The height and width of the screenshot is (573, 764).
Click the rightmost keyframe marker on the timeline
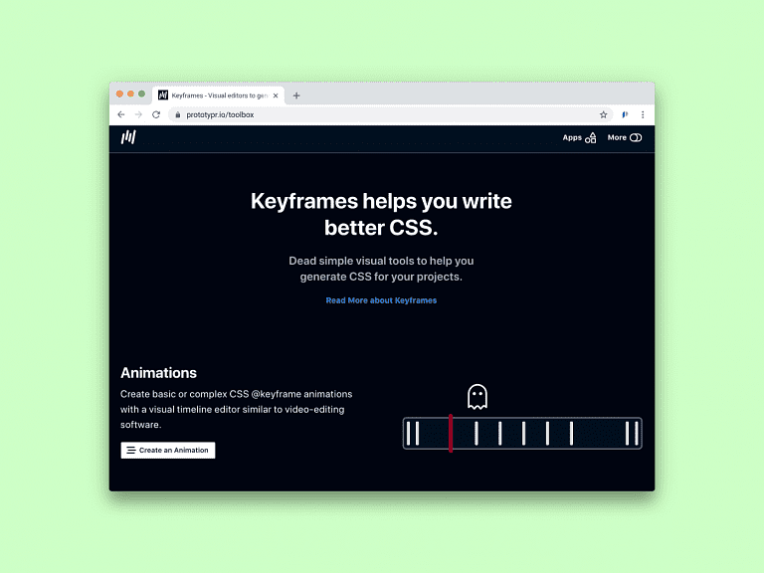coord(635,433)
